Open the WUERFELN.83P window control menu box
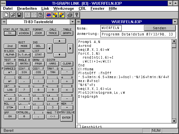 pos(78,22)
